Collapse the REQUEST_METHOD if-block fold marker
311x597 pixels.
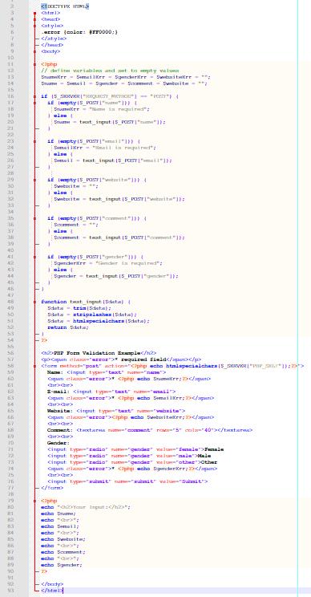coord(34,96)
